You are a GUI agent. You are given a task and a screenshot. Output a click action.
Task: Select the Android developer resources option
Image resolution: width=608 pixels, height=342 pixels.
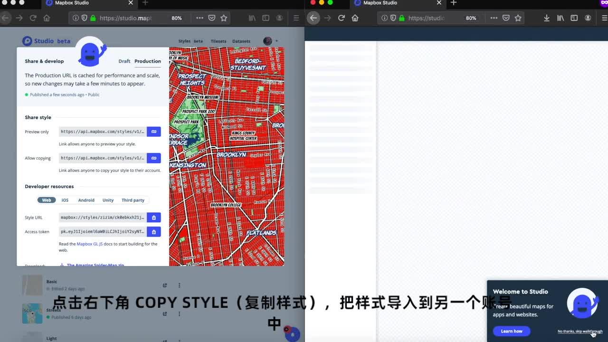pyautogui.click(x=86, y=200)
